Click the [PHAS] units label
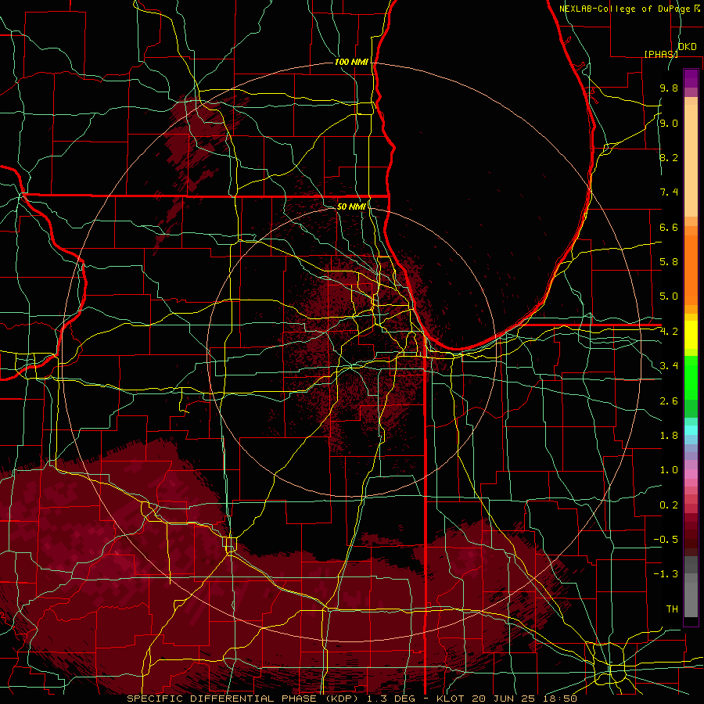The width and height of the screenshot is (704, 704). (661, 54)
